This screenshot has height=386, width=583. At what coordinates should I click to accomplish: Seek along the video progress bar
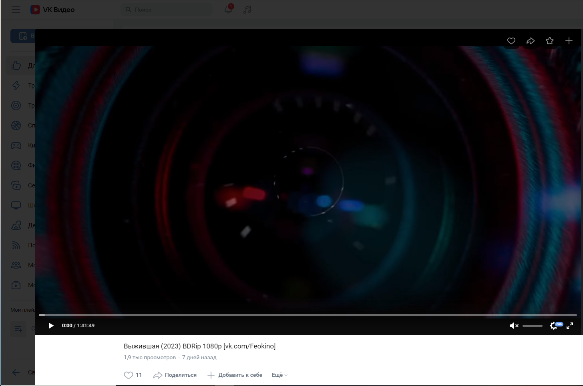pos(308,315)
